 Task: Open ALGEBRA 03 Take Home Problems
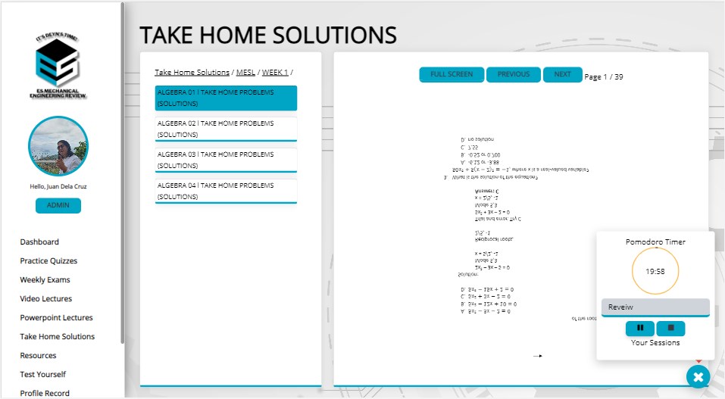226,160
